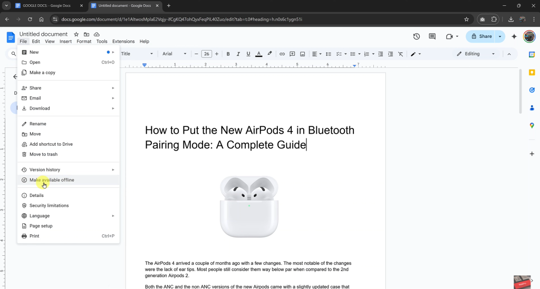
Task: Click the Insert image icon
Action: coord(302,54)
